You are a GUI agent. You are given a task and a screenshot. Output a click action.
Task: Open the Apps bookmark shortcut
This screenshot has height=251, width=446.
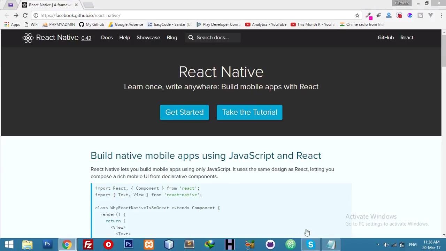tap(12, 24)
